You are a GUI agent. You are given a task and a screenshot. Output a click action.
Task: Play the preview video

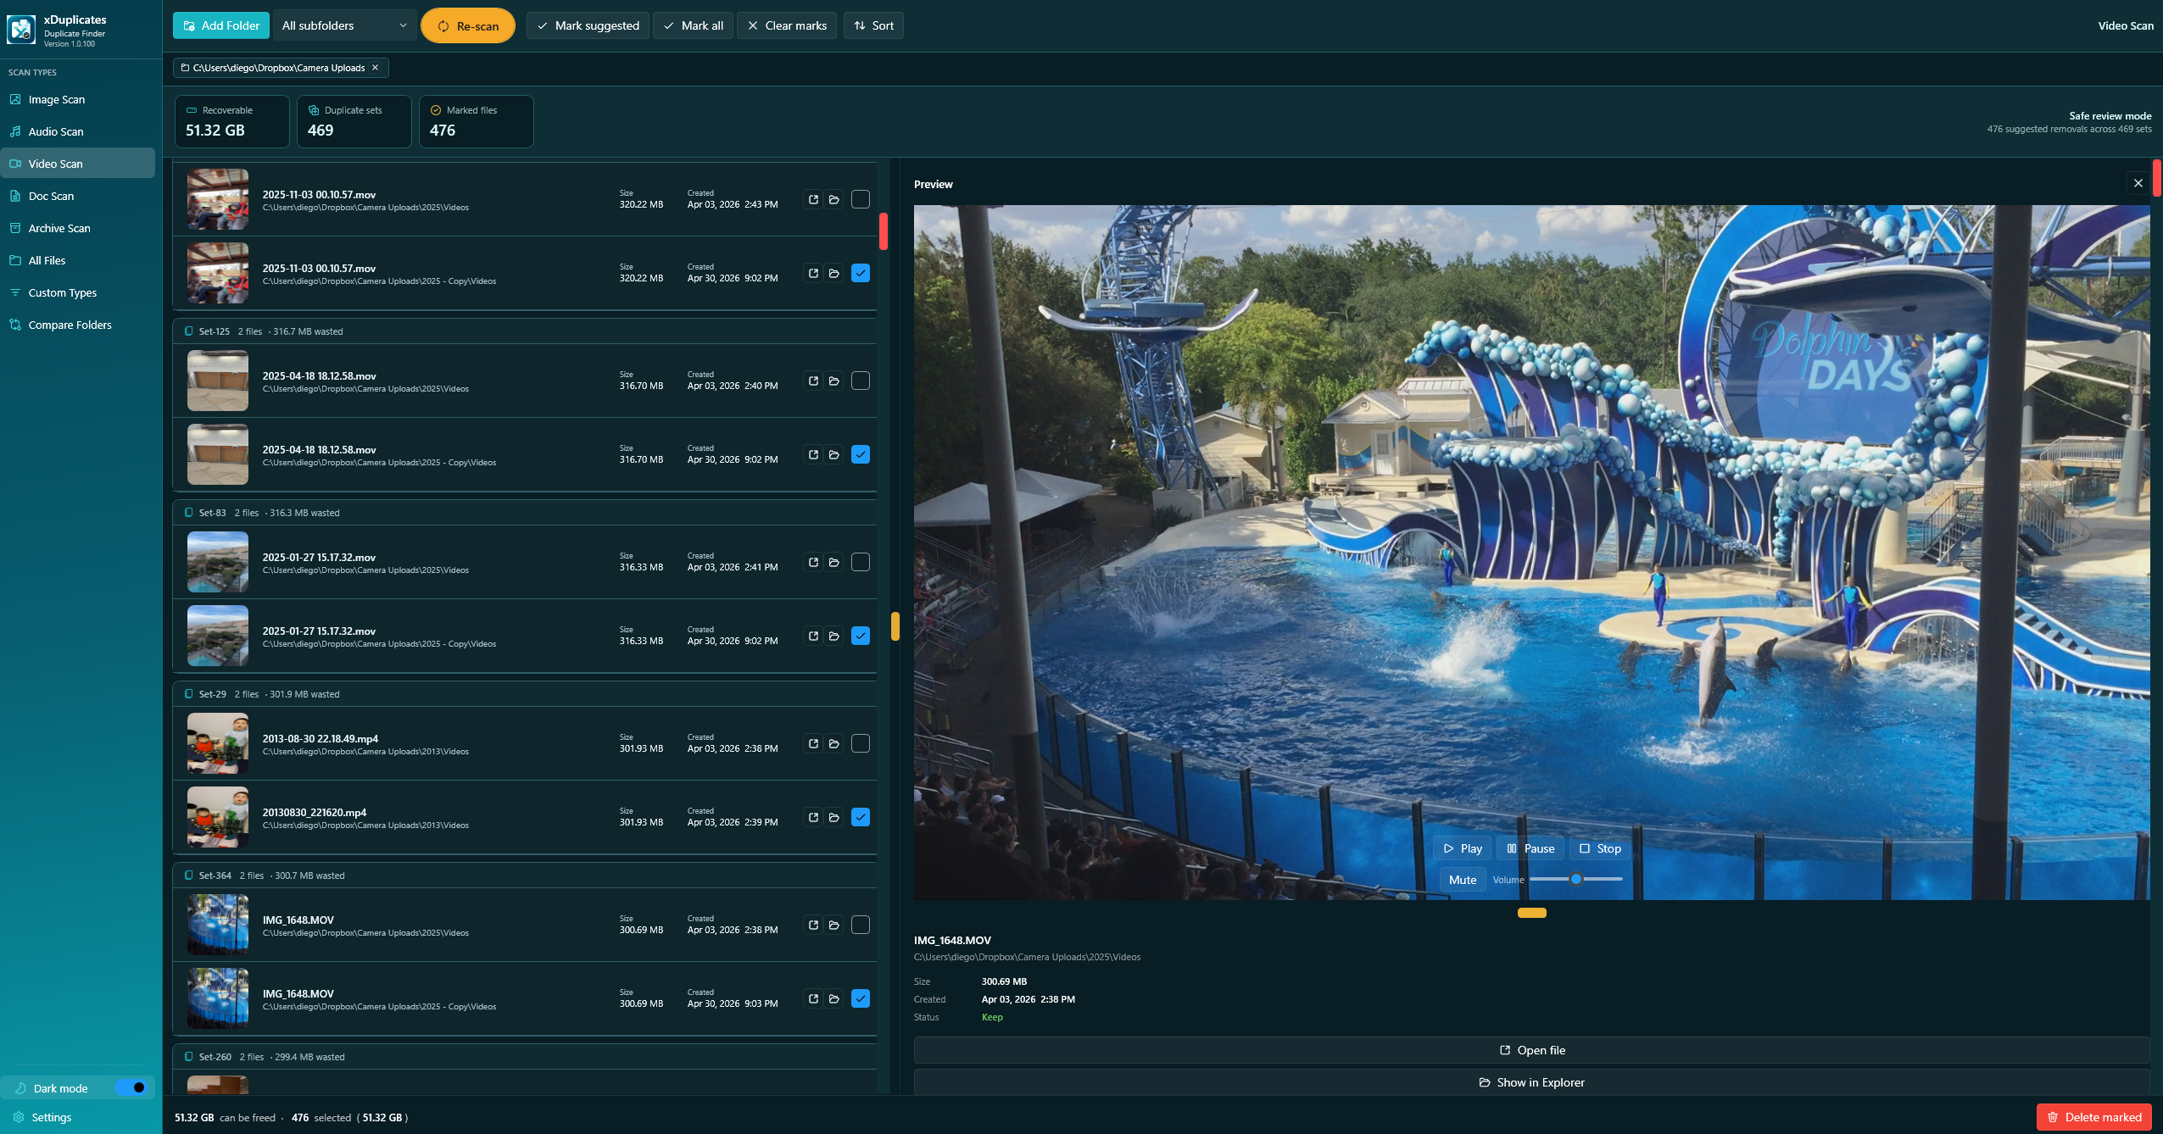pos(1463,848)
